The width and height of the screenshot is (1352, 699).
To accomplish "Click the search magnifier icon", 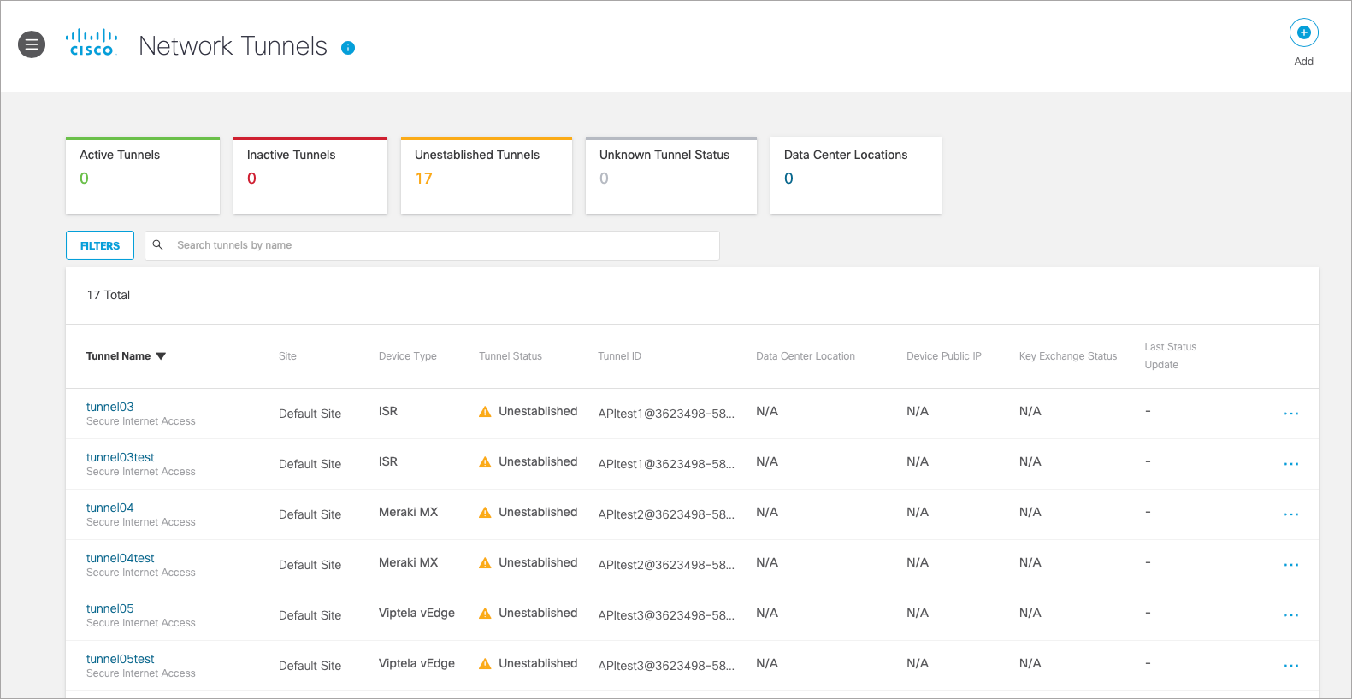I will pyautogui.click(x=157, y=244).
